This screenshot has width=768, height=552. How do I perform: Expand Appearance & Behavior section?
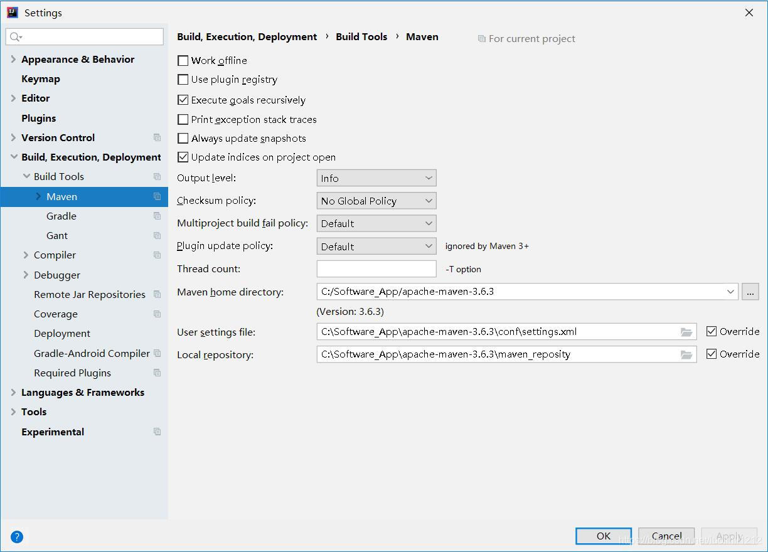pos(13,59)
